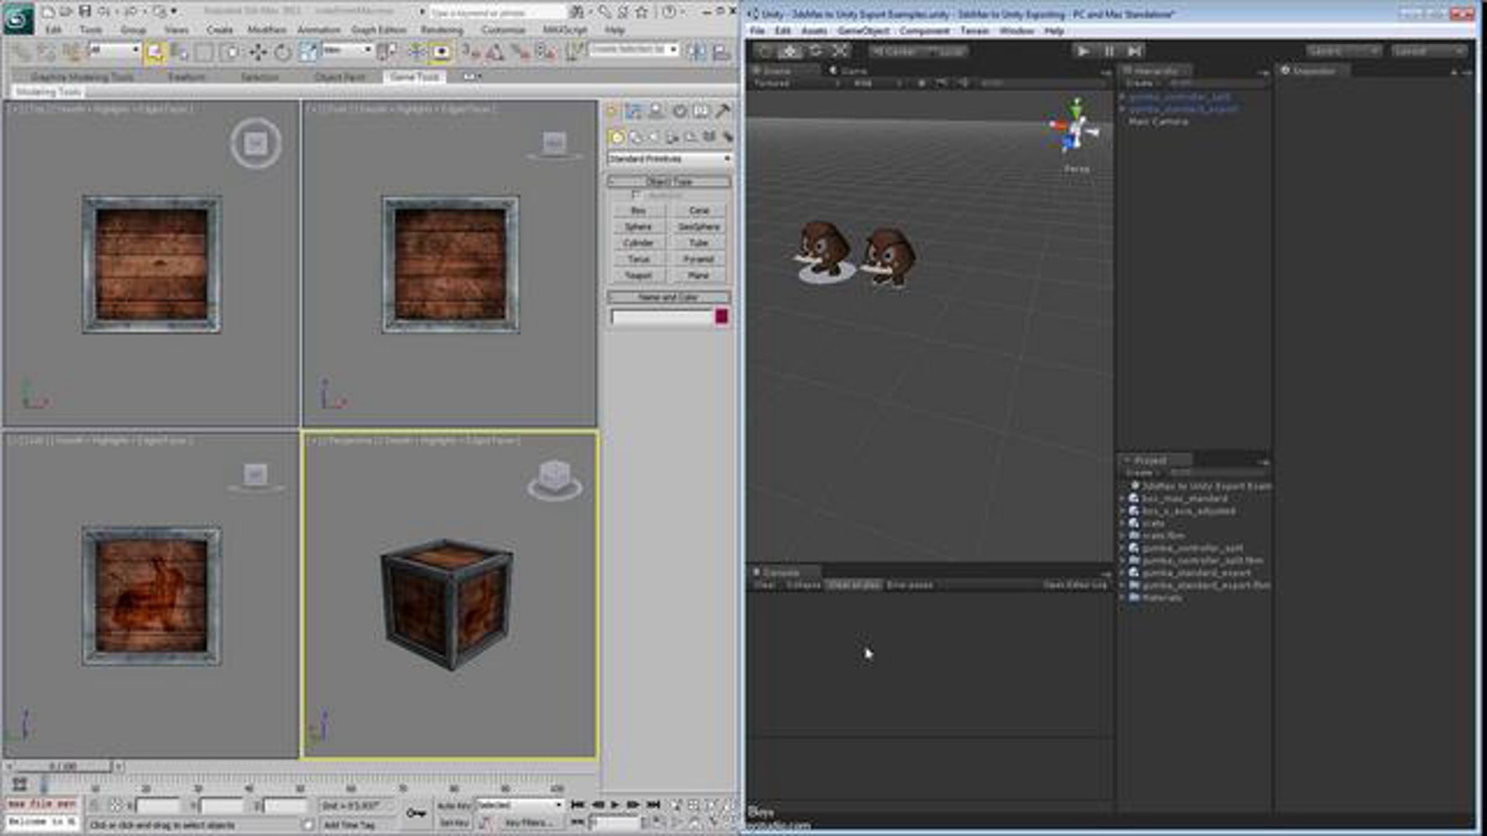Open the Utilities command panel tab

click(x=722, y=111)
